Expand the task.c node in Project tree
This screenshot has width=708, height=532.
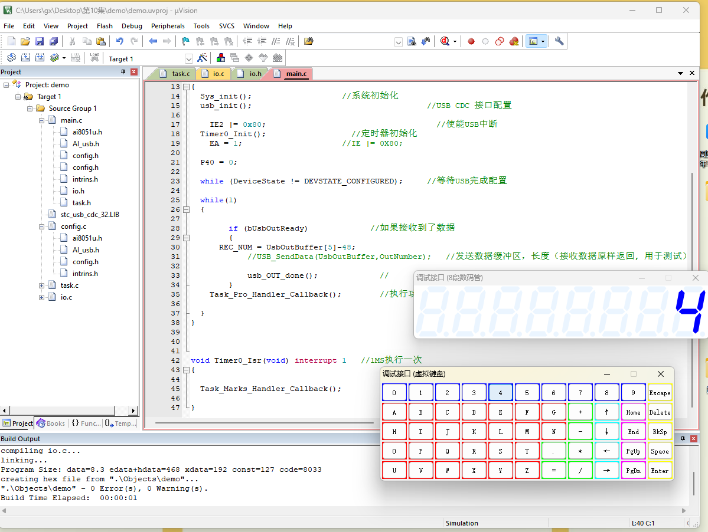tap(41, 285)
